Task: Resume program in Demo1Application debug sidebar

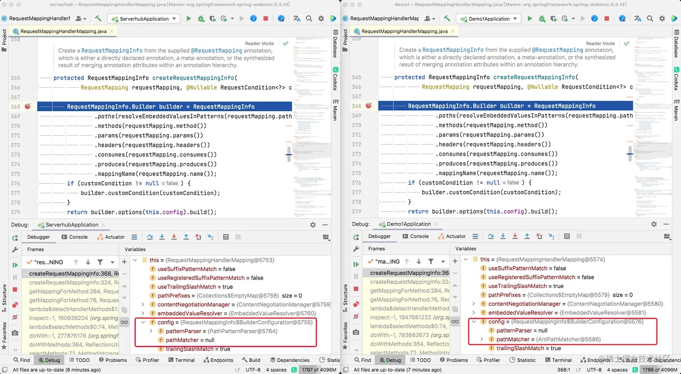Action: [x=356, y=264]
